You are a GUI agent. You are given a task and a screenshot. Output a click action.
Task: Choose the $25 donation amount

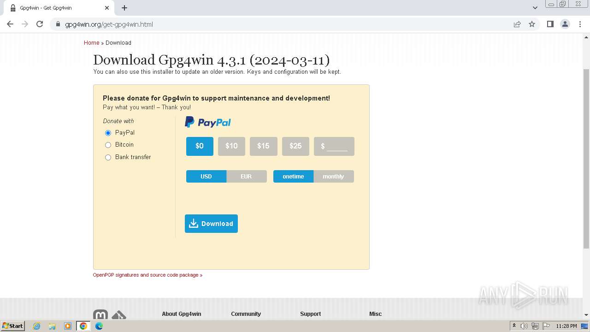(x=295, y=146)
